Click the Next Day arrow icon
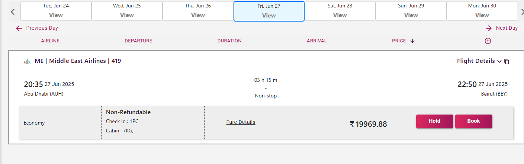The image size is (524, 164). click(x=489, y=28)
